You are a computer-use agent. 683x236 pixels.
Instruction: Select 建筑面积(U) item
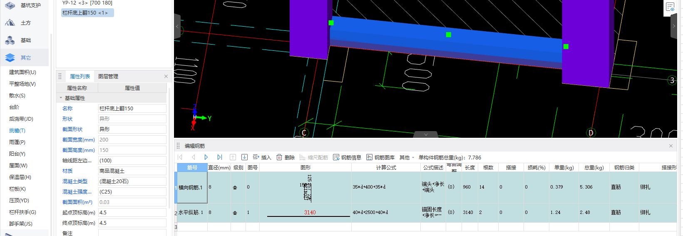(x=22, y=72)
